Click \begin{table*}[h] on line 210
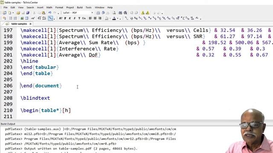 [46, 110]
